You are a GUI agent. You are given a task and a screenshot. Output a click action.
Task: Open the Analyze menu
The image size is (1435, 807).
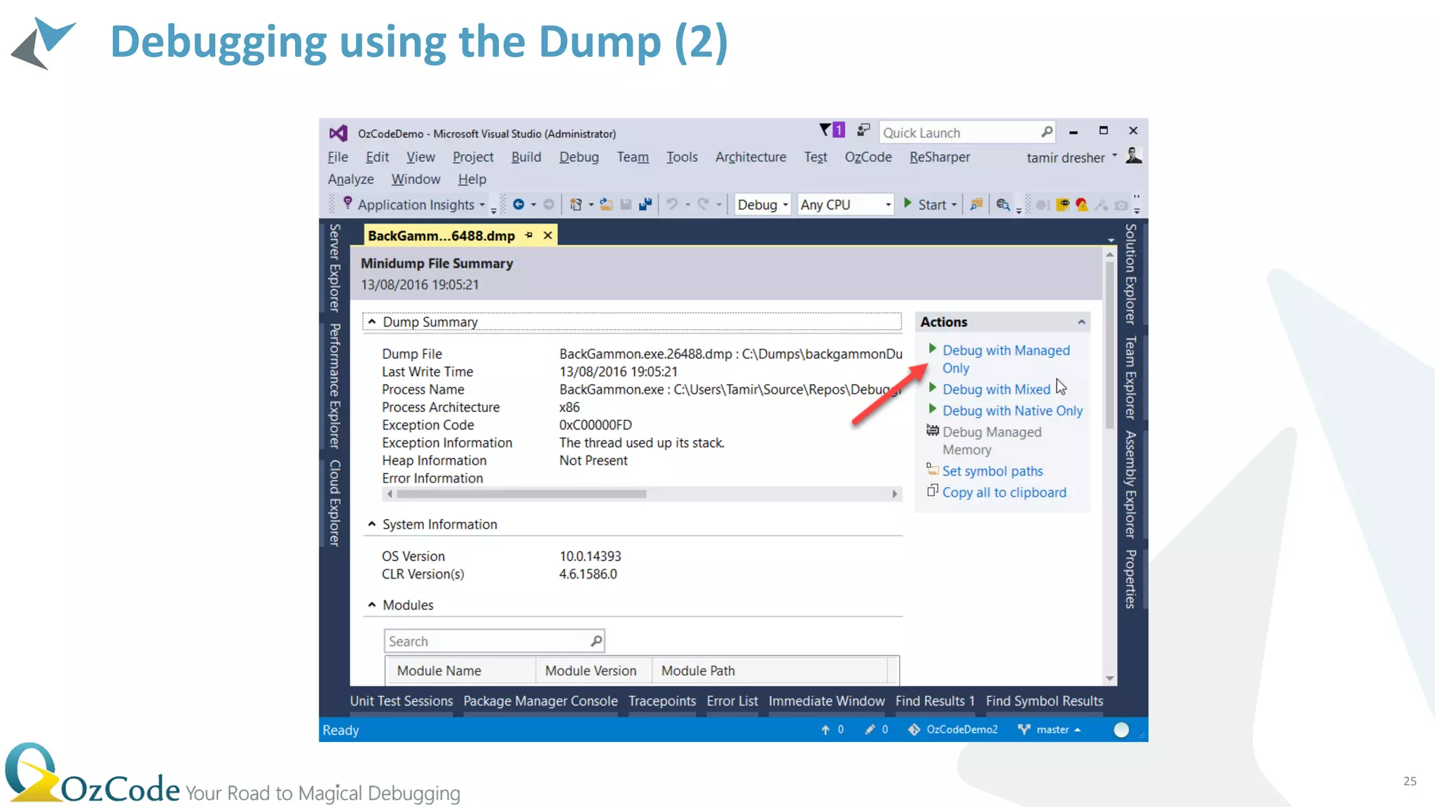350,179
